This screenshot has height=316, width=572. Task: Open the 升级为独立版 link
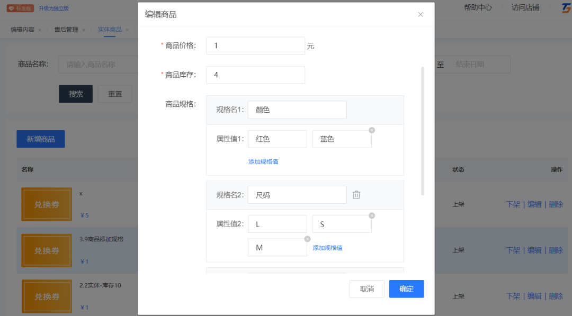click(53, 8)
